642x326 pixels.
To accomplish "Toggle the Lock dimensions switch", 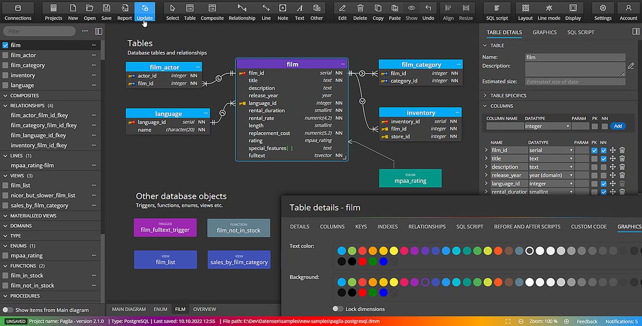I will (x=338, y=309).
